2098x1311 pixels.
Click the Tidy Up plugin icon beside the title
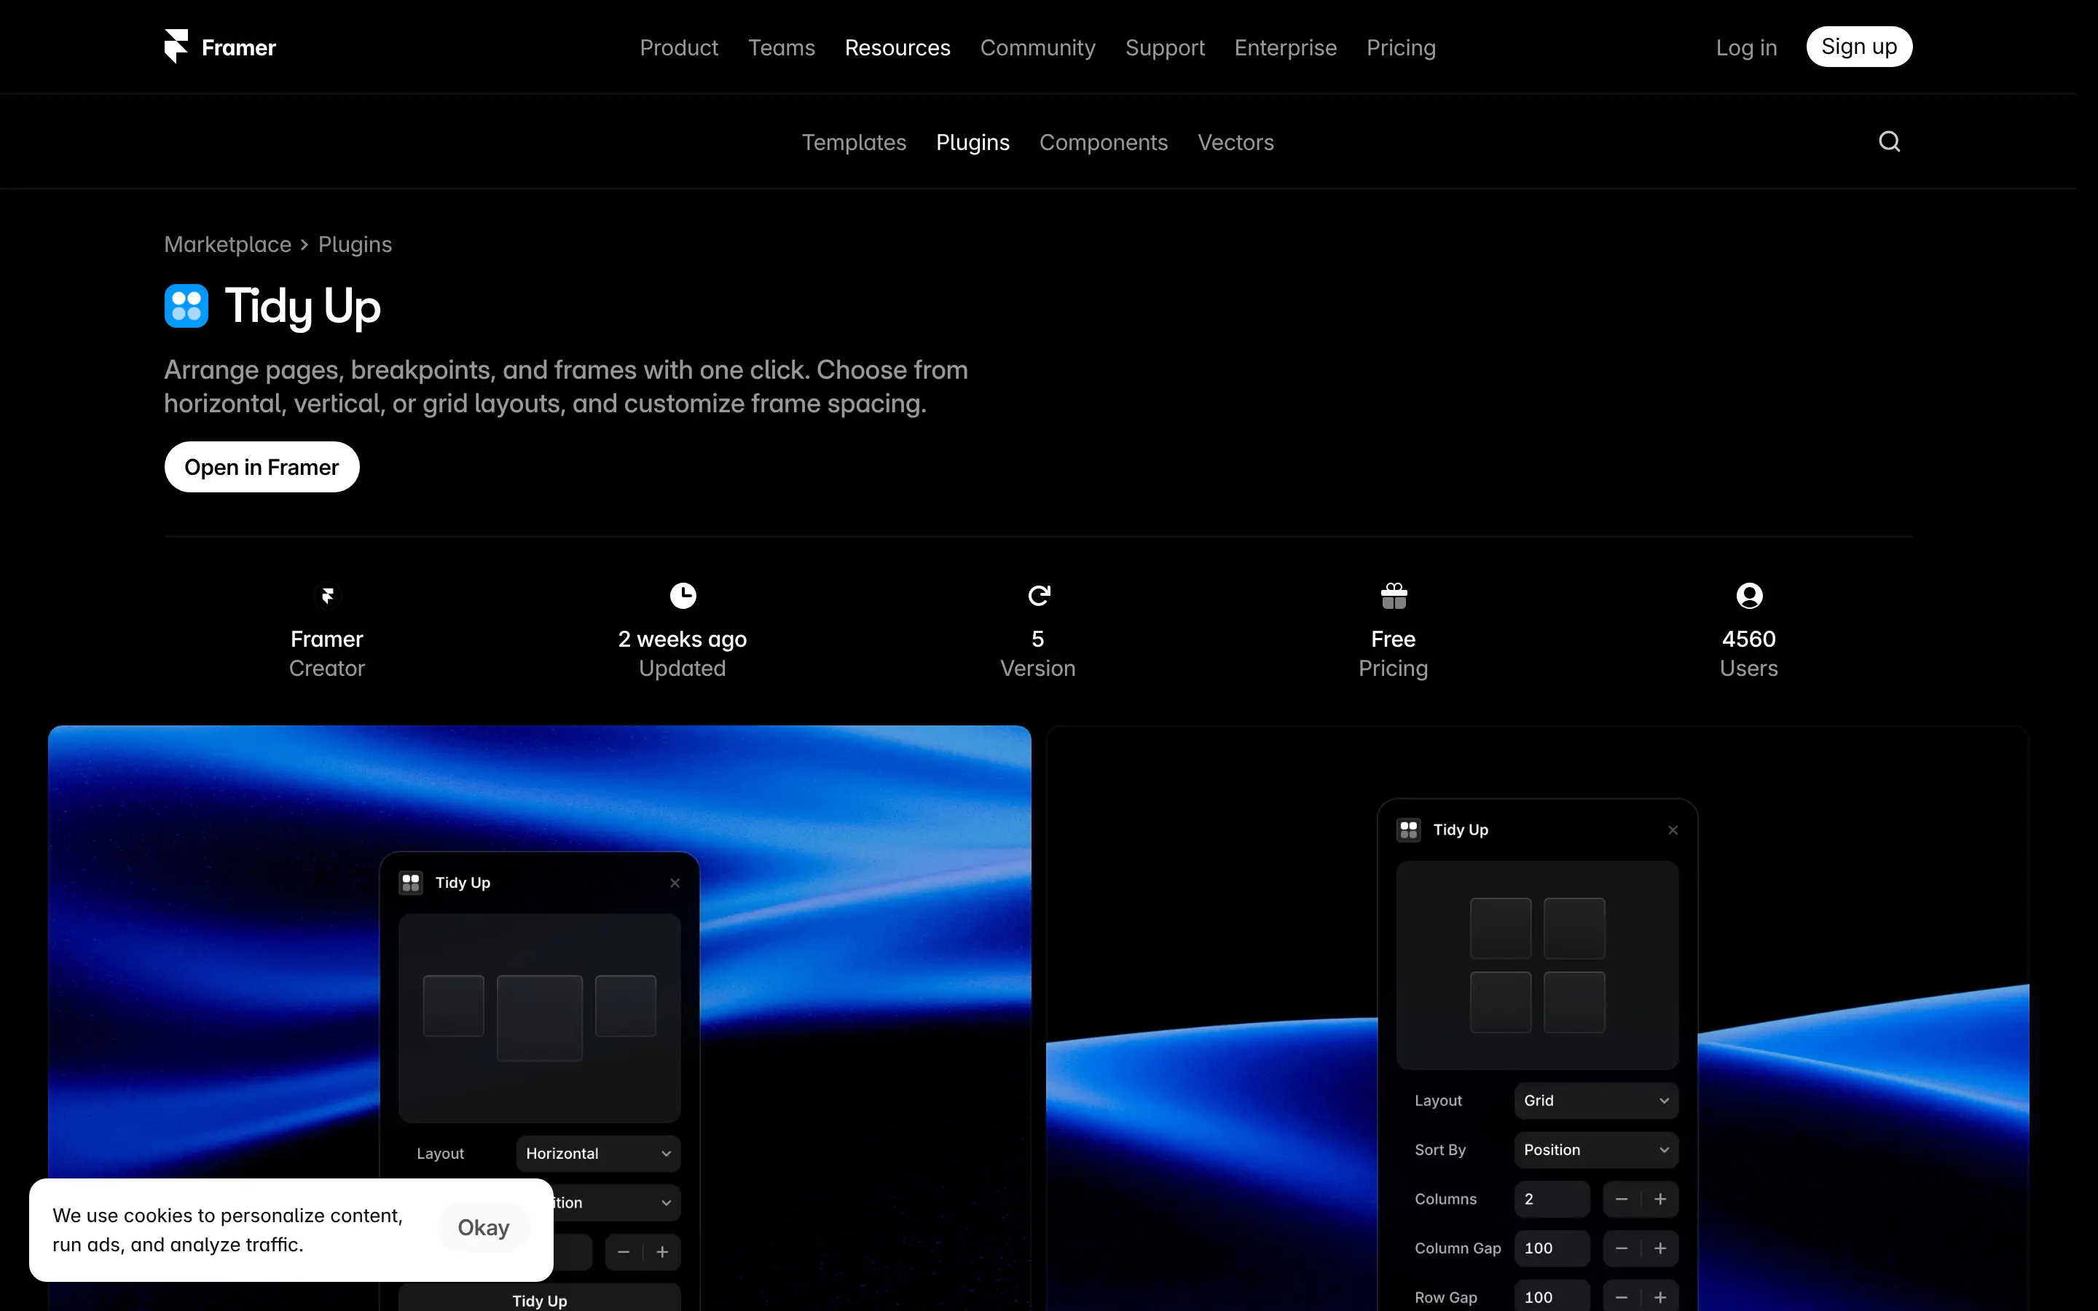click(x=186, y=306)
